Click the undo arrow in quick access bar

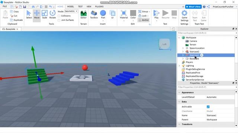coord(51,7)
